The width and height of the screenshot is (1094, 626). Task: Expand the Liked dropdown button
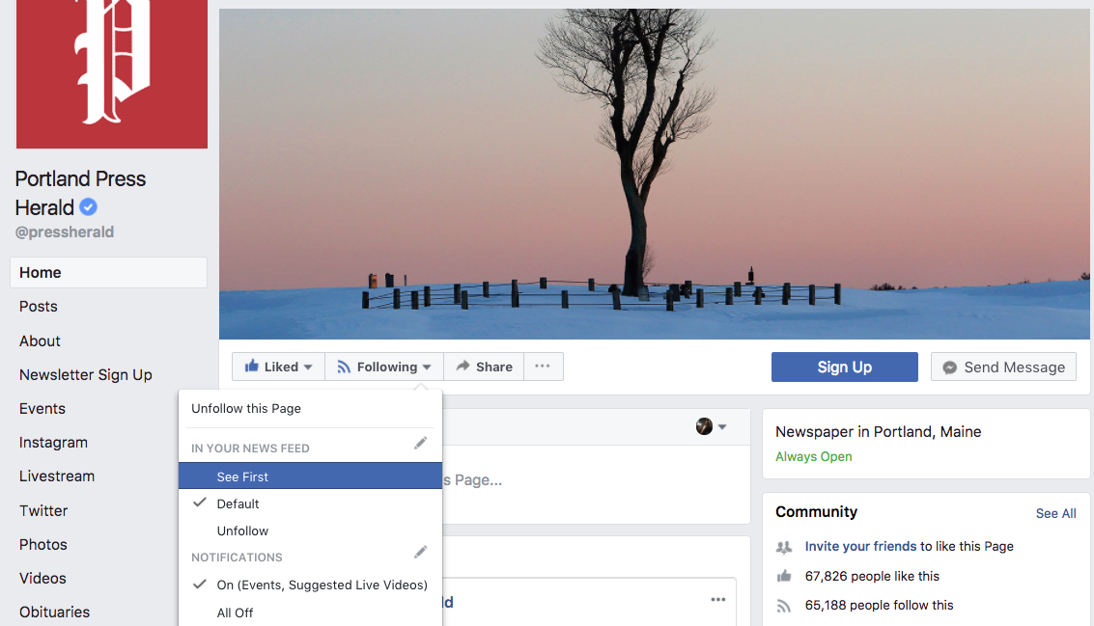point(278,367)
